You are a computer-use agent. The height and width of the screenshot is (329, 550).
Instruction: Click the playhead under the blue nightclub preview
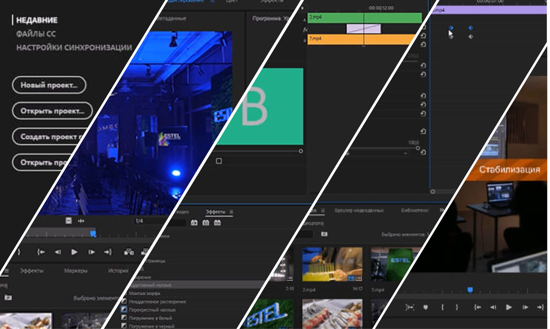[93, 233]
